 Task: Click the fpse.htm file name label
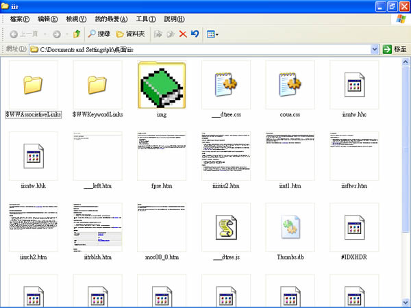(x=162, y=186)
